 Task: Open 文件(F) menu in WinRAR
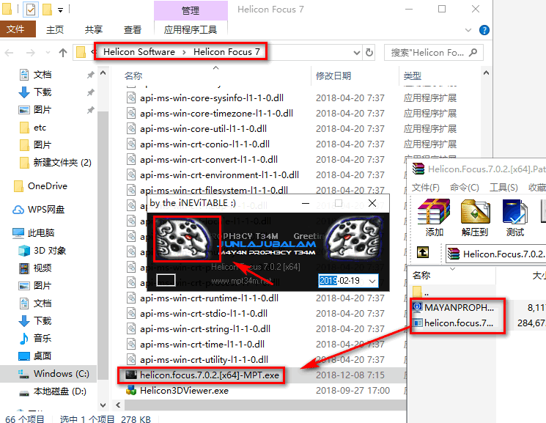click(426, 188)
